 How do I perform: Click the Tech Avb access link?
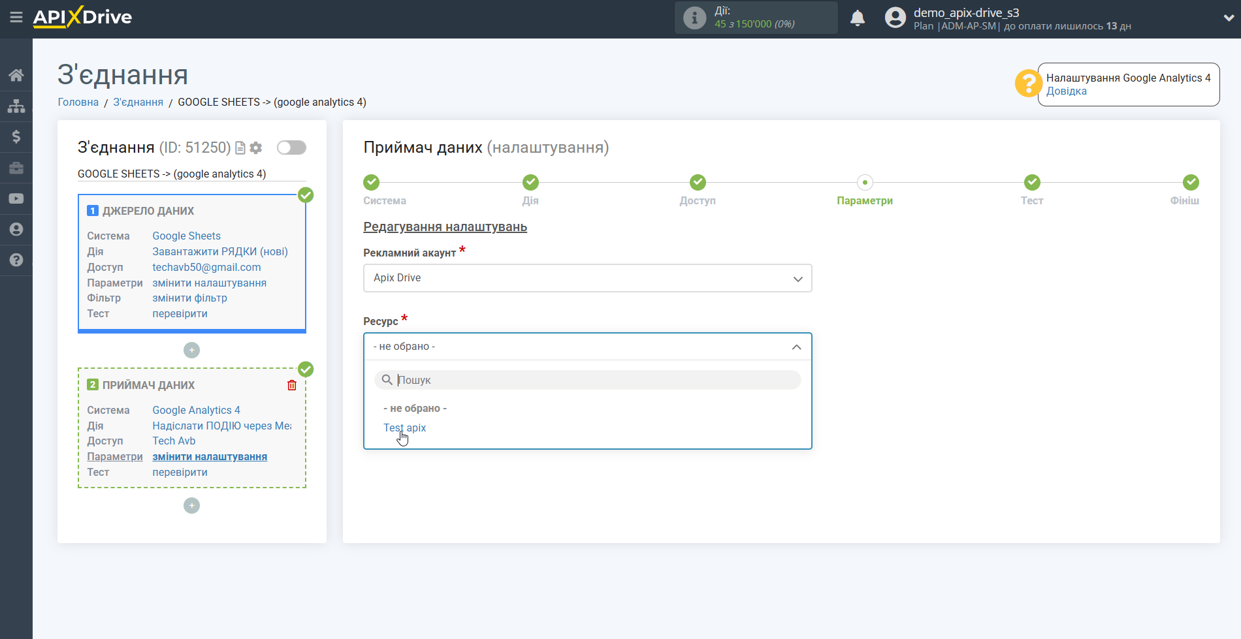point(174,441)
